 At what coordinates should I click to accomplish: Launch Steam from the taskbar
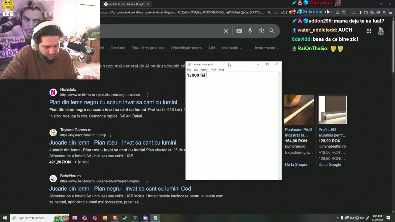click(x=125, y=218)
